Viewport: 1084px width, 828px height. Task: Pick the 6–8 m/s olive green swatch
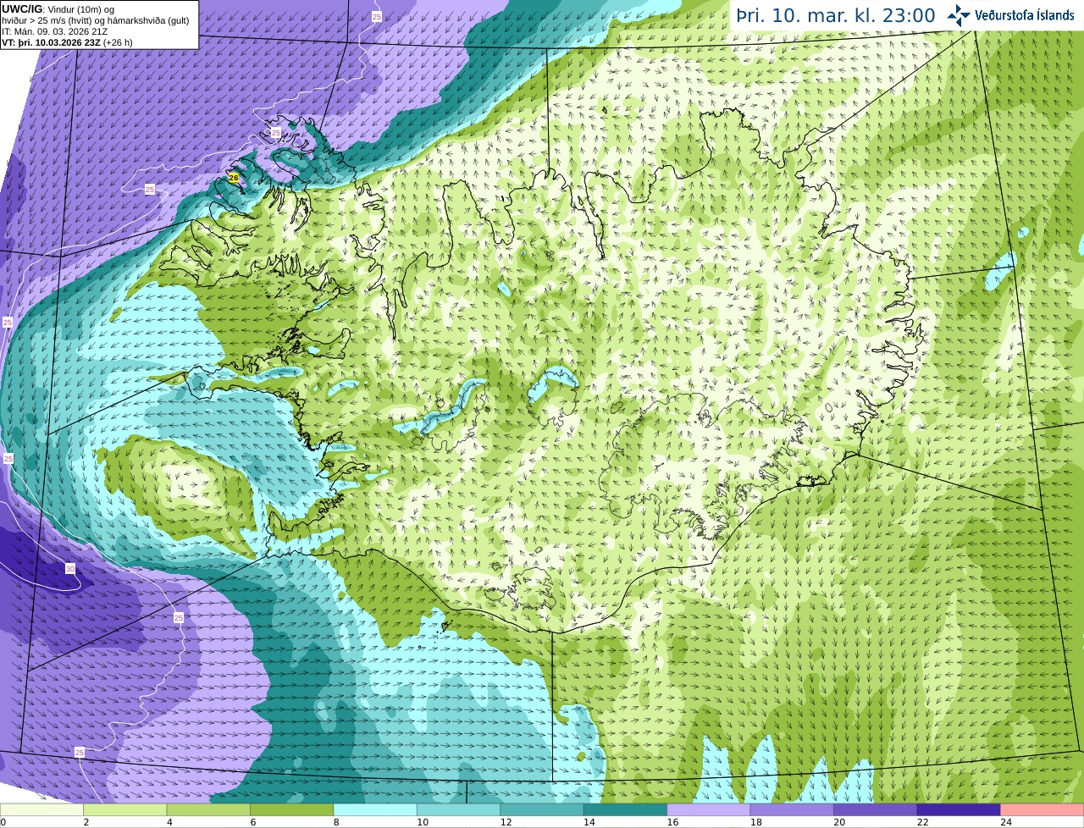292,810
